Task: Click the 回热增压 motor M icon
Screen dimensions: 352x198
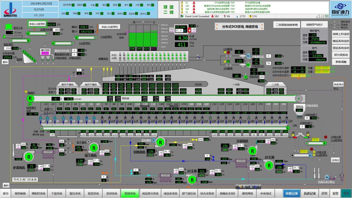Action: click(153, 140)
